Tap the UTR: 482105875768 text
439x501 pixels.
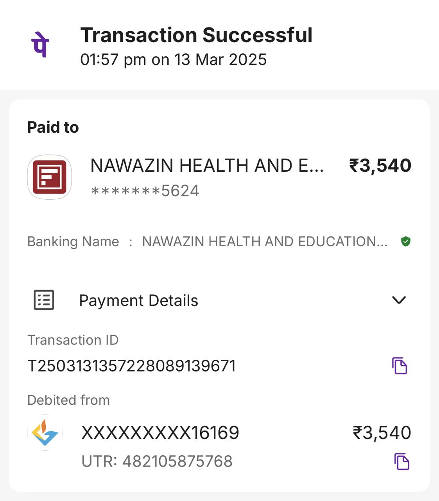(x=157, y=461)
